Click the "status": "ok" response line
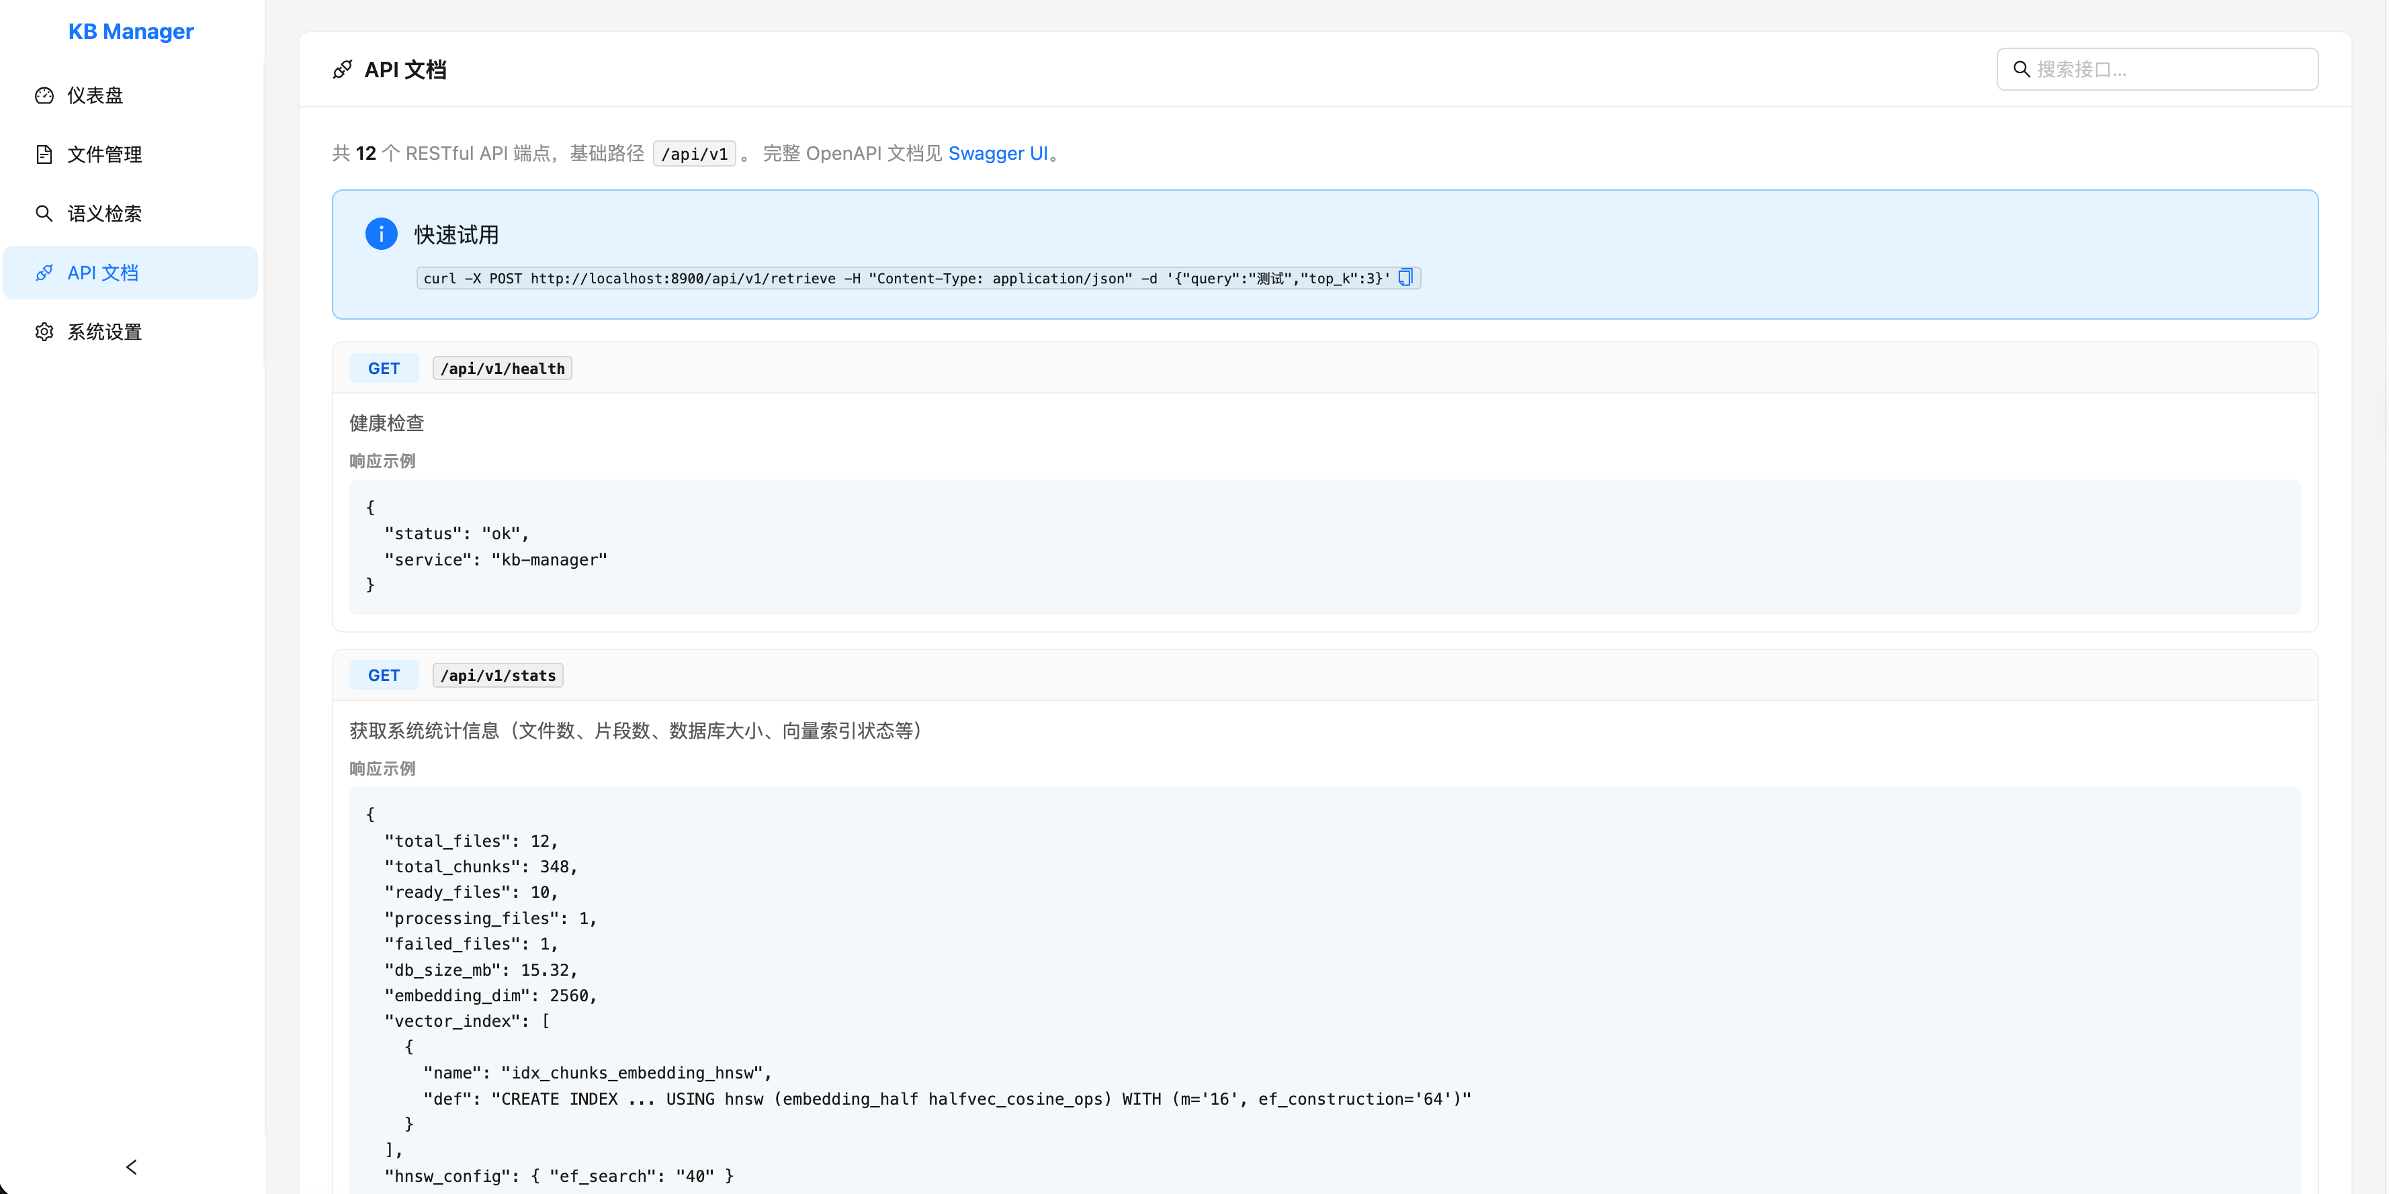This screenshot has width=2389, height=1194. click(x=458, y=534)
